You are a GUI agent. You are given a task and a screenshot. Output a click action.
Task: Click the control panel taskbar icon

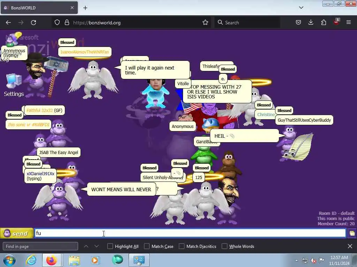(139, 260)
